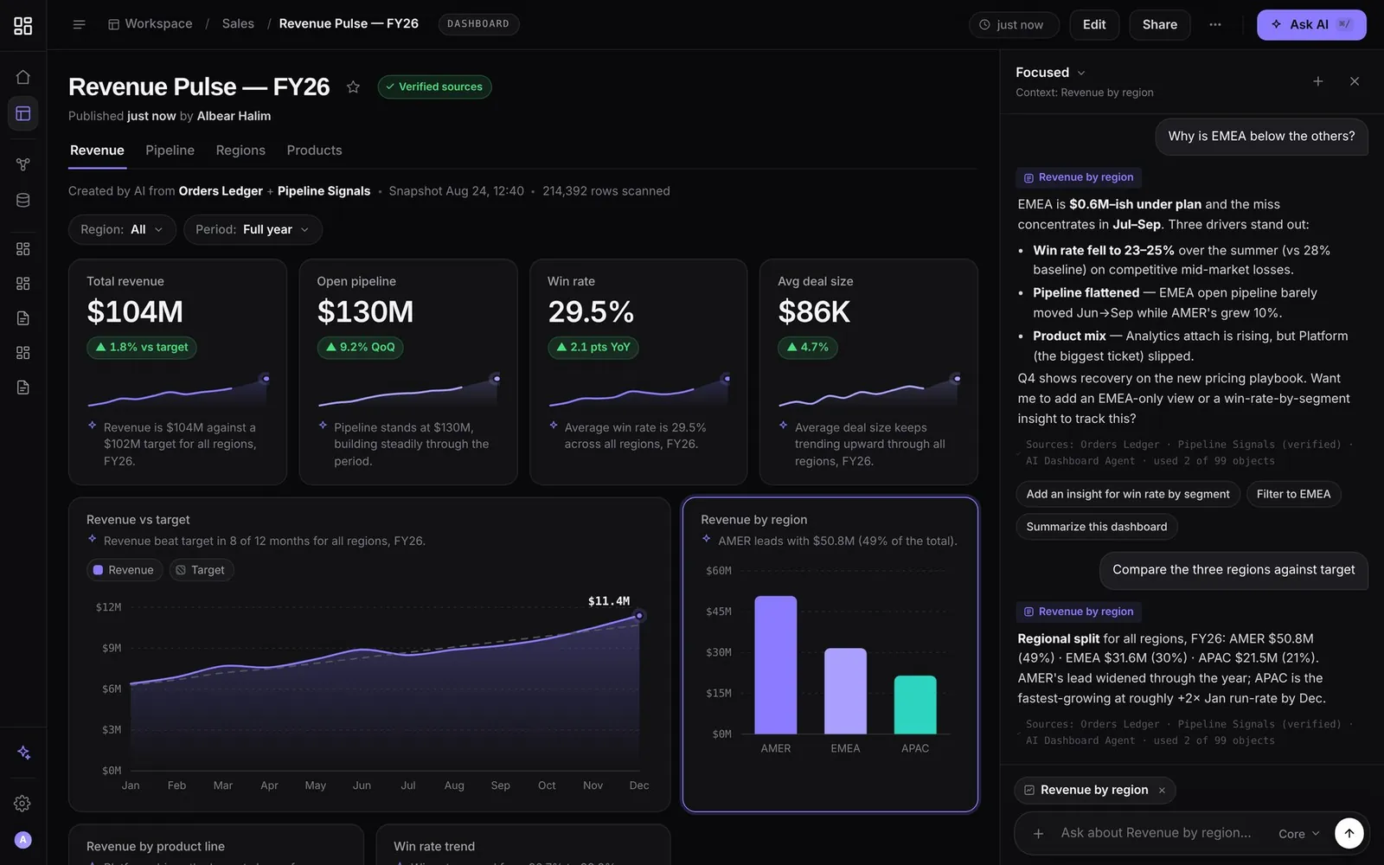Click the Filter to EMEA suggestion

point(1293,494)
